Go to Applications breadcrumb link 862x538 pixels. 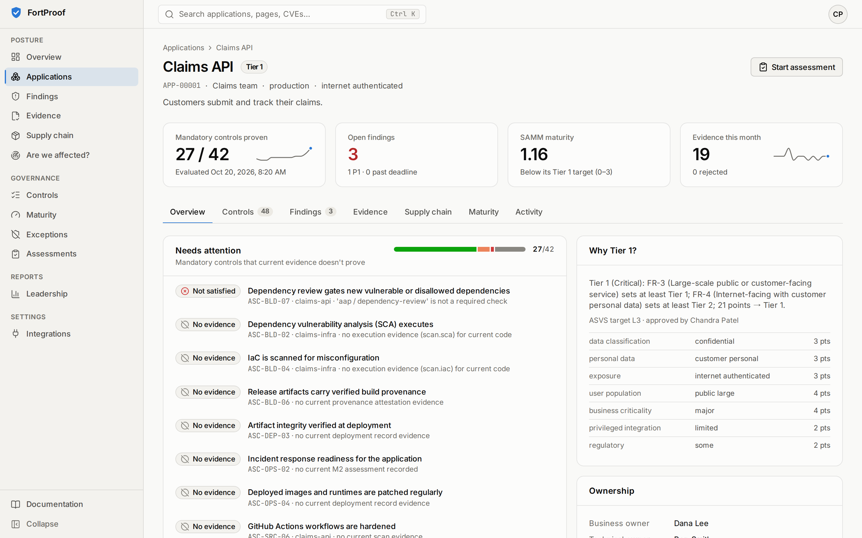point(183,48)
